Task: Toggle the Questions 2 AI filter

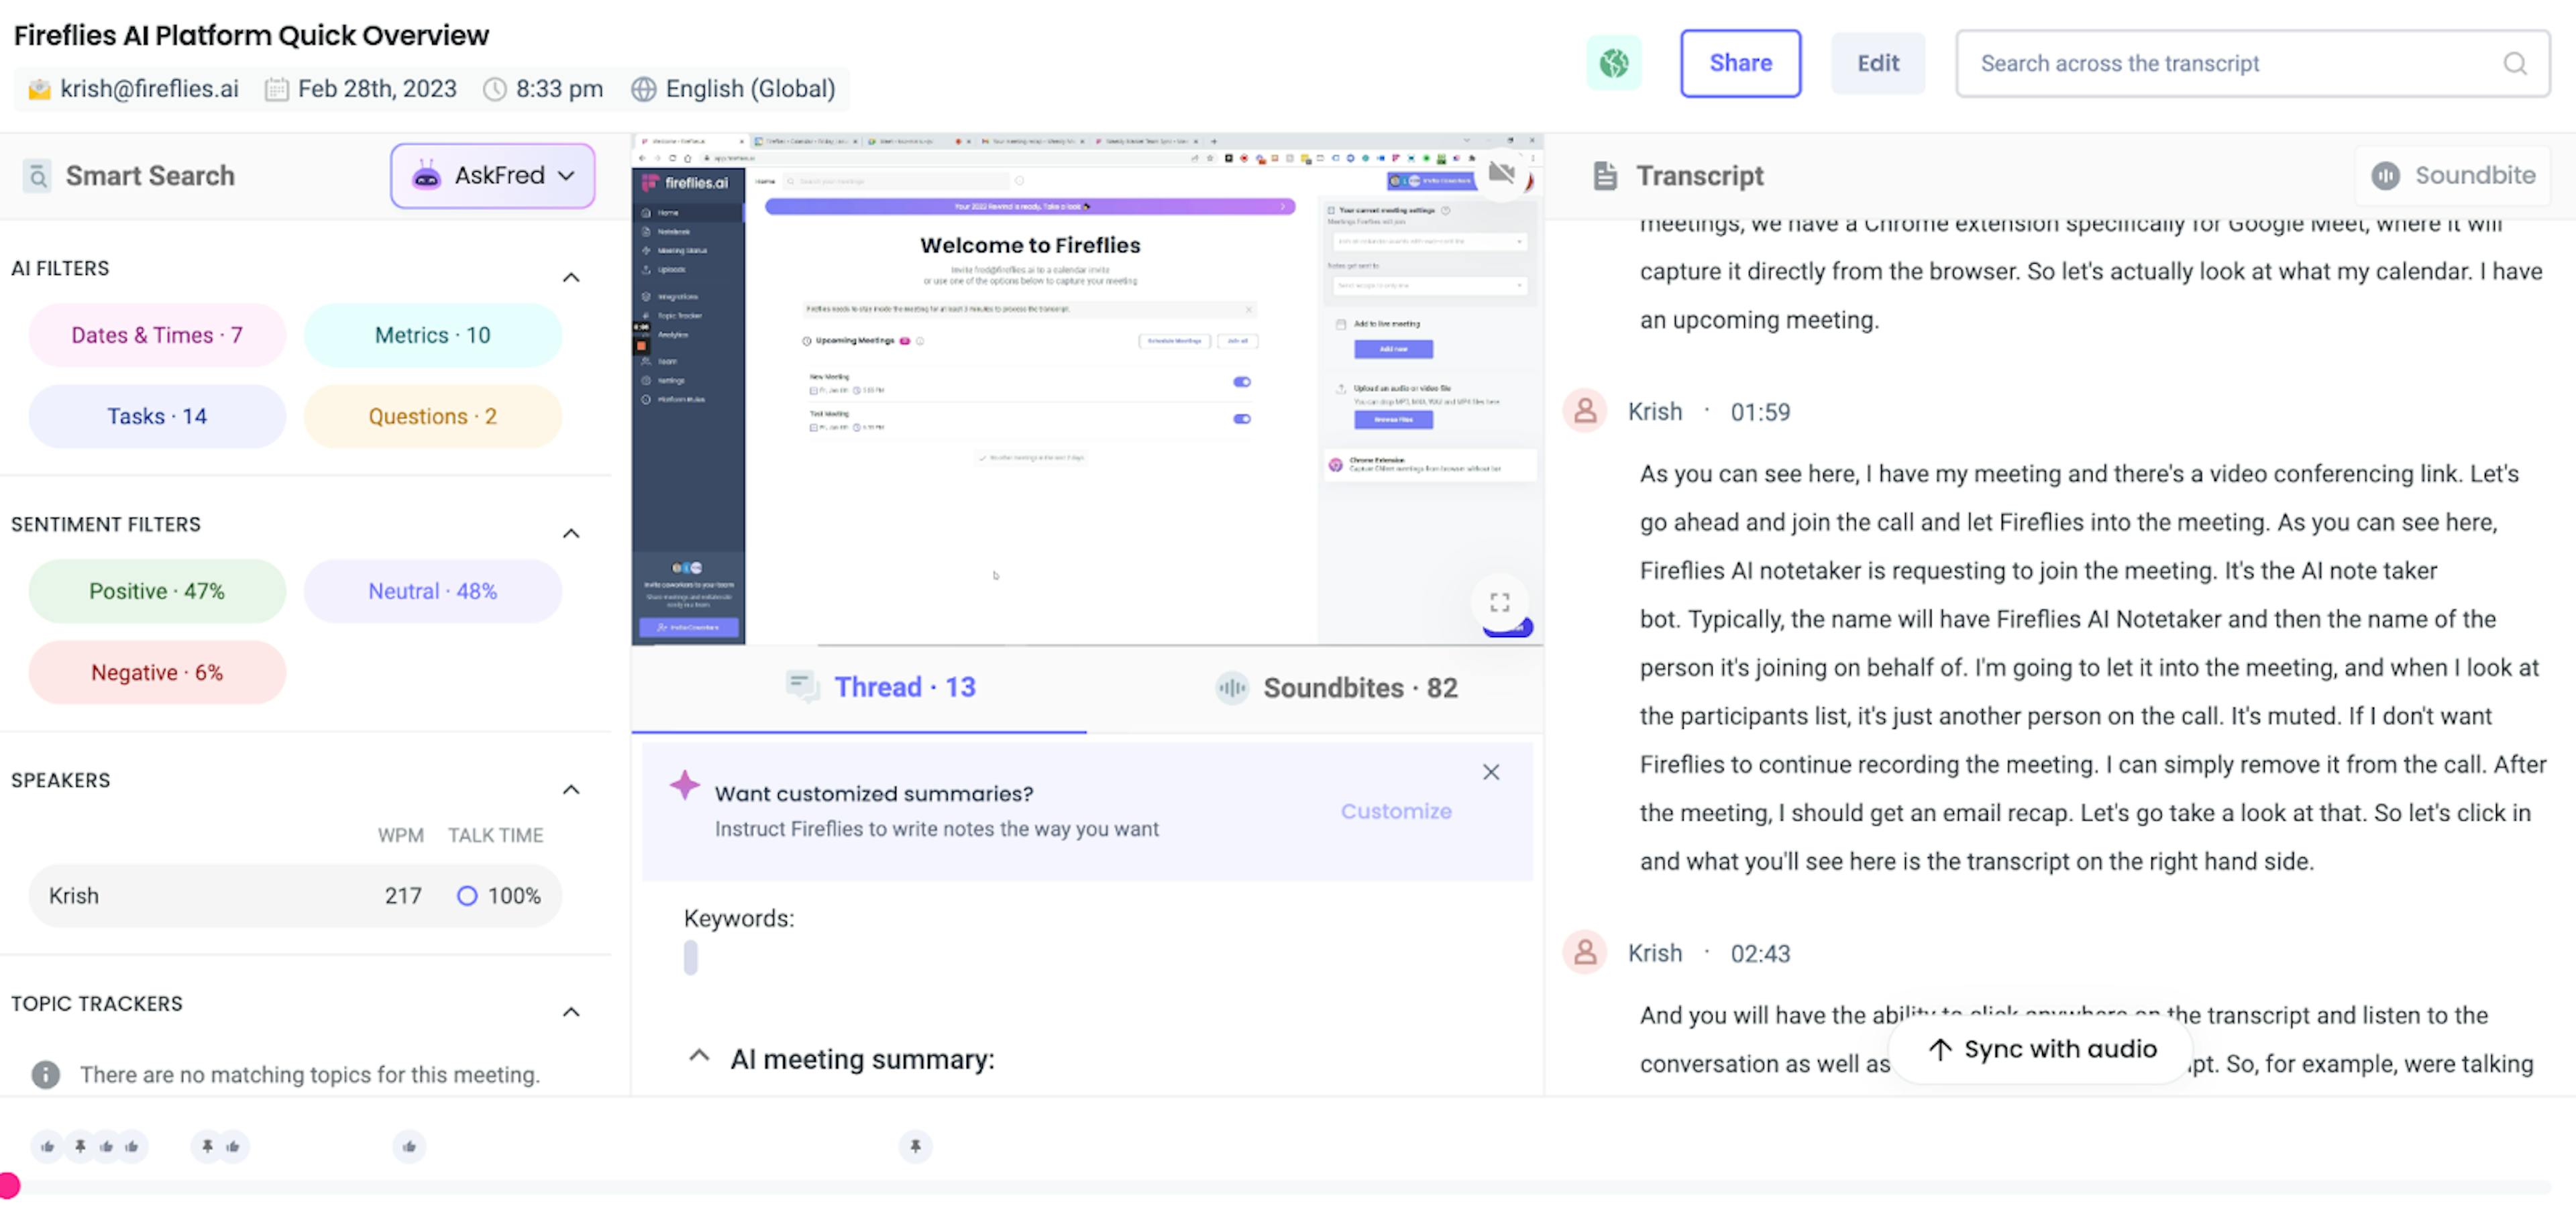Action: [x=432, y=416]
